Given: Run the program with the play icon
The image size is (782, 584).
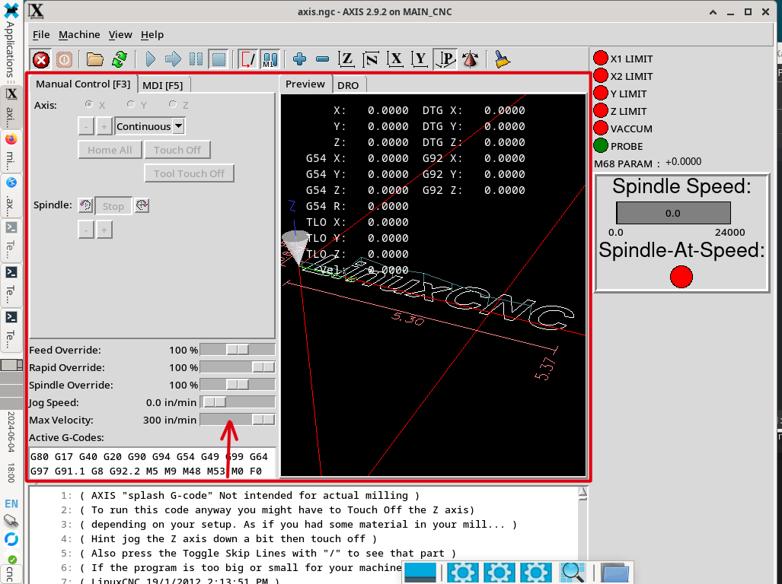Looking at the screenshot, I should tap(150, 60).
